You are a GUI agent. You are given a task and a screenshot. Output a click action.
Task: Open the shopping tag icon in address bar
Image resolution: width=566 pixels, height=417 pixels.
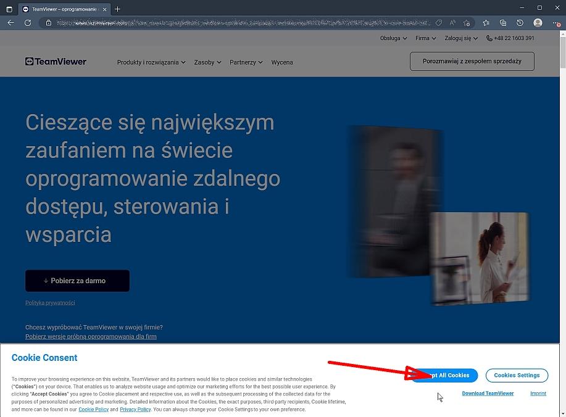coord(439,23)
